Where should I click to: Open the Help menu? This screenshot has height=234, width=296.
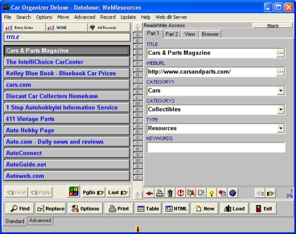coord(146,17)
